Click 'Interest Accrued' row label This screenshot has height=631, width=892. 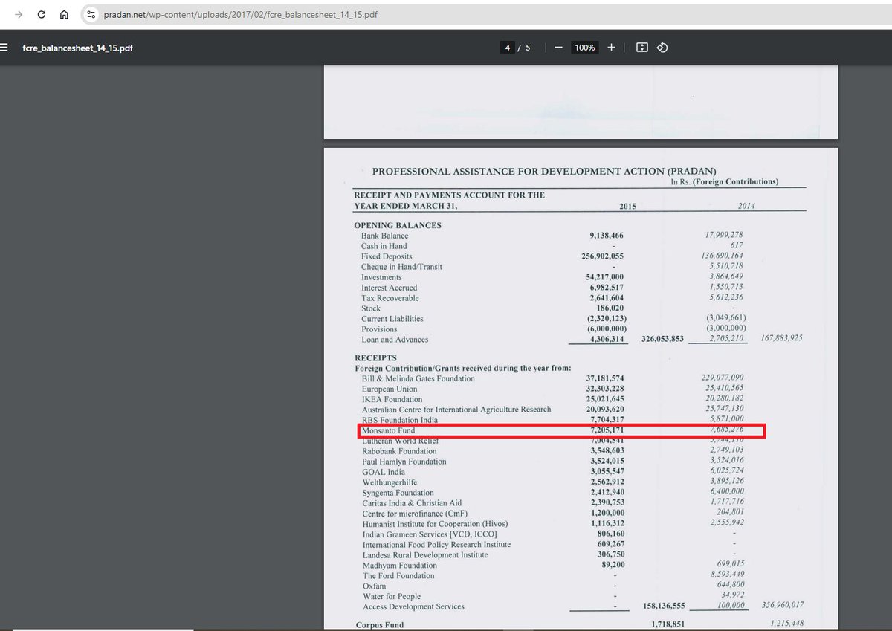pyautogui.click(x=389, y=288)
